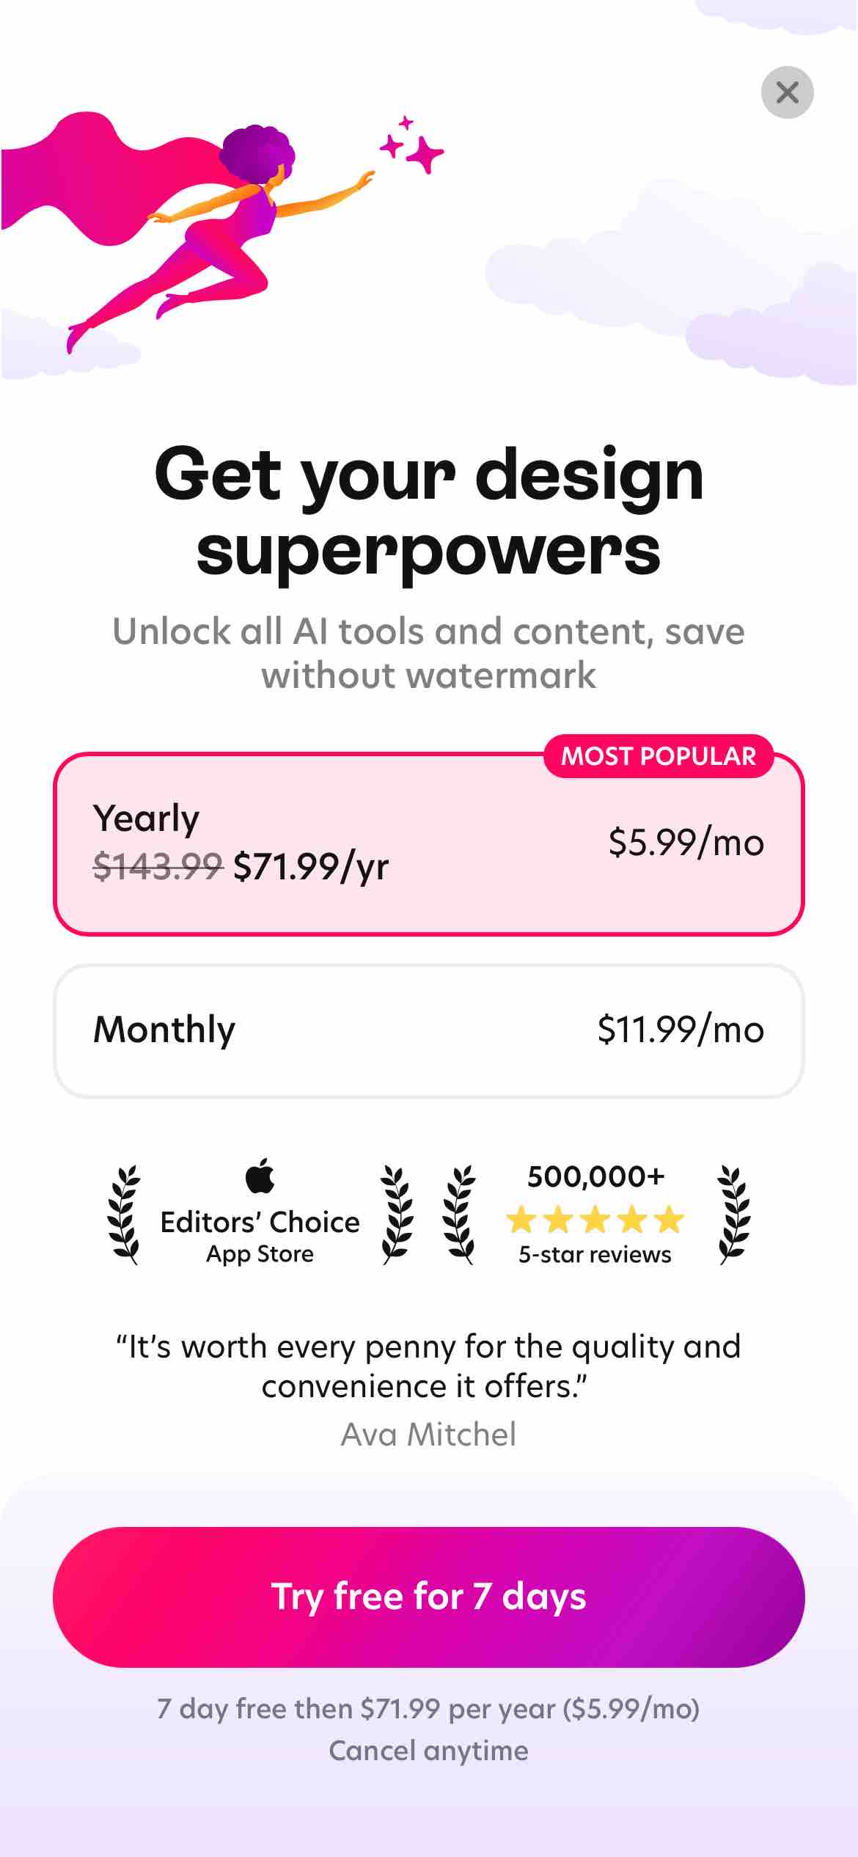Screen dimensions: 858x1857
Task: Click the 500,000+ reviews count
Action: pyautogui.click(x=595, y=1177)
